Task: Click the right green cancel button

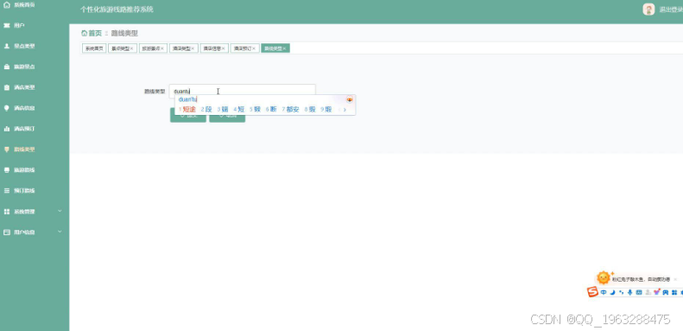Action: 227,116
